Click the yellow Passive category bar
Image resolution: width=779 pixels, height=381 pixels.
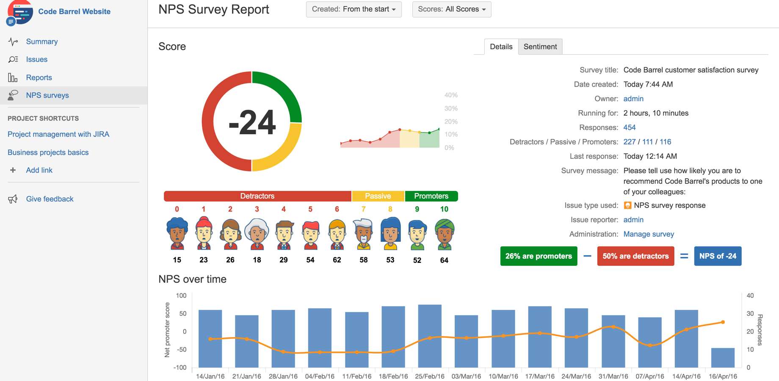[378, 196]
